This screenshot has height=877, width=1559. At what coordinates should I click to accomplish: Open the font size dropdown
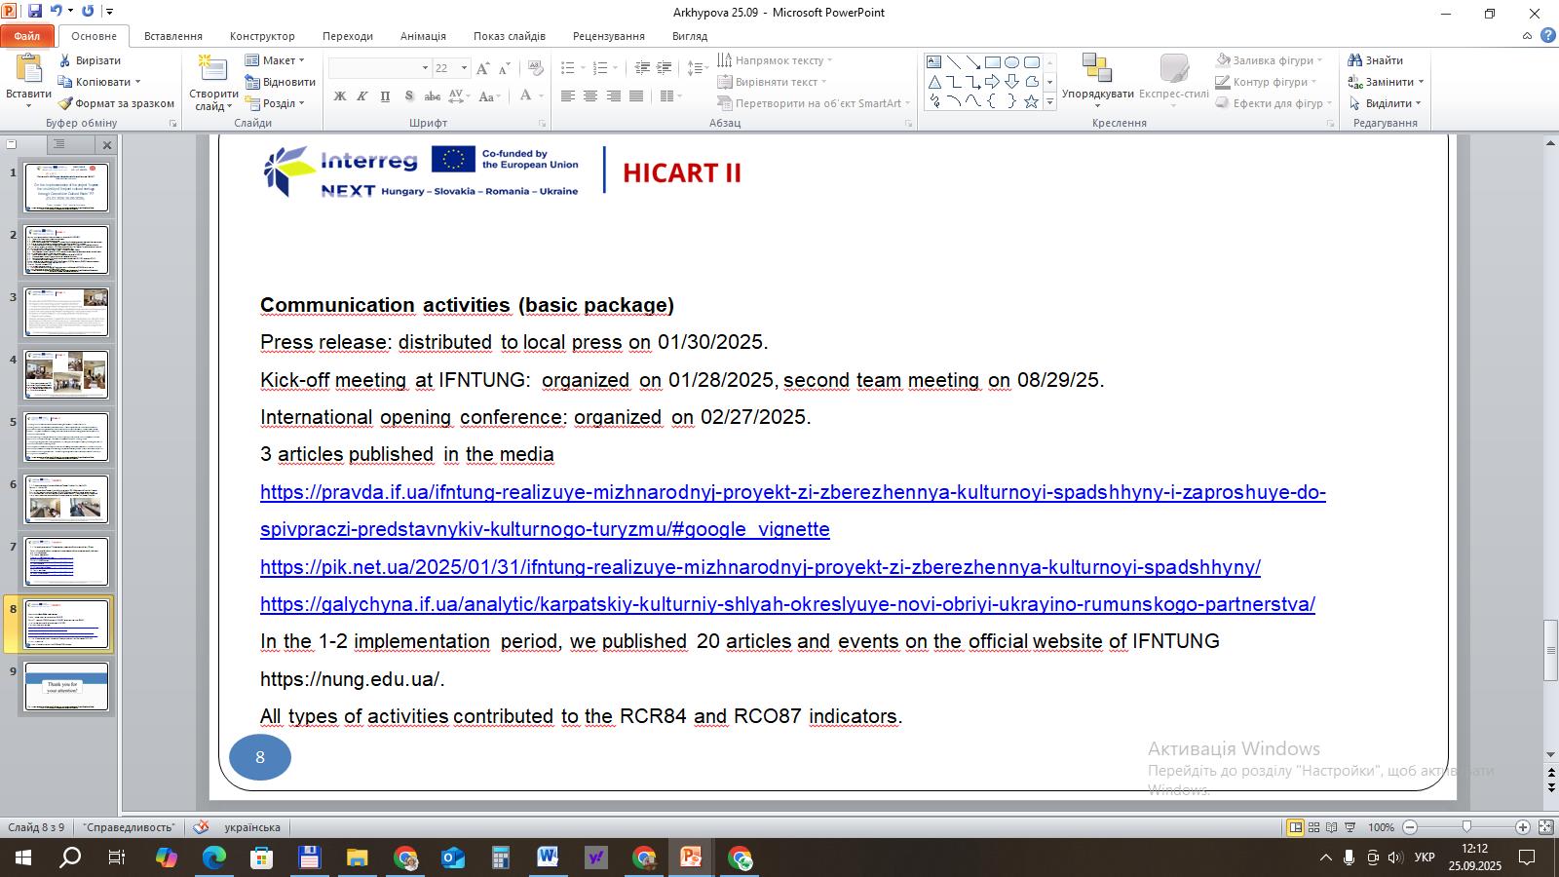click(x=464, y=68)
